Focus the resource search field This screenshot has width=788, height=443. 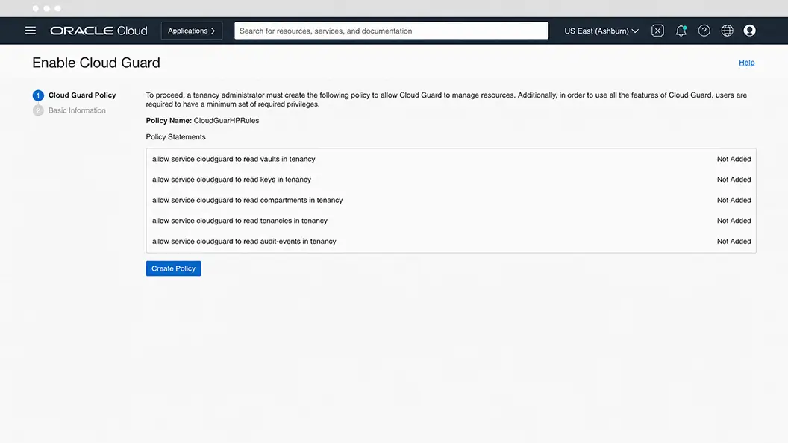coord(391,31)
